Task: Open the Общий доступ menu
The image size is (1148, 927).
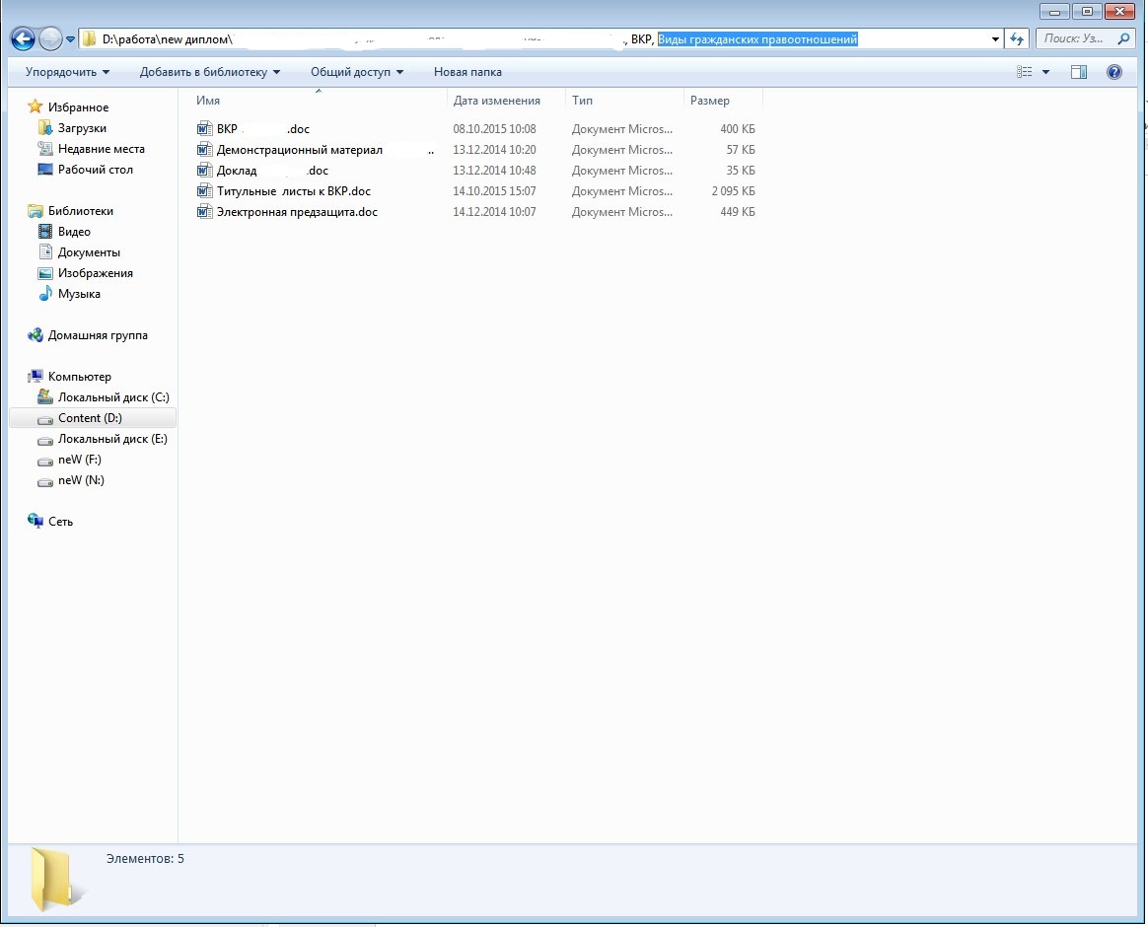Action: pos(357,72)
